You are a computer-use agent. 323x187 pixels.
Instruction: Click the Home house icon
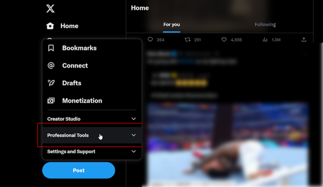[x=50, y=26]
